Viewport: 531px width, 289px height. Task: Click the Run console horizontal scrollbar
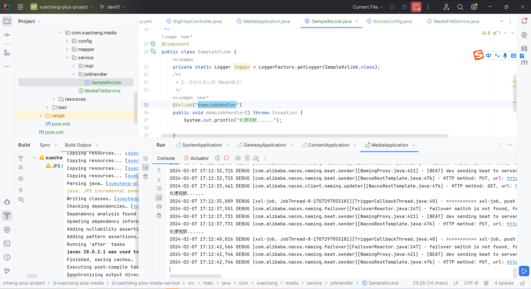195,276
